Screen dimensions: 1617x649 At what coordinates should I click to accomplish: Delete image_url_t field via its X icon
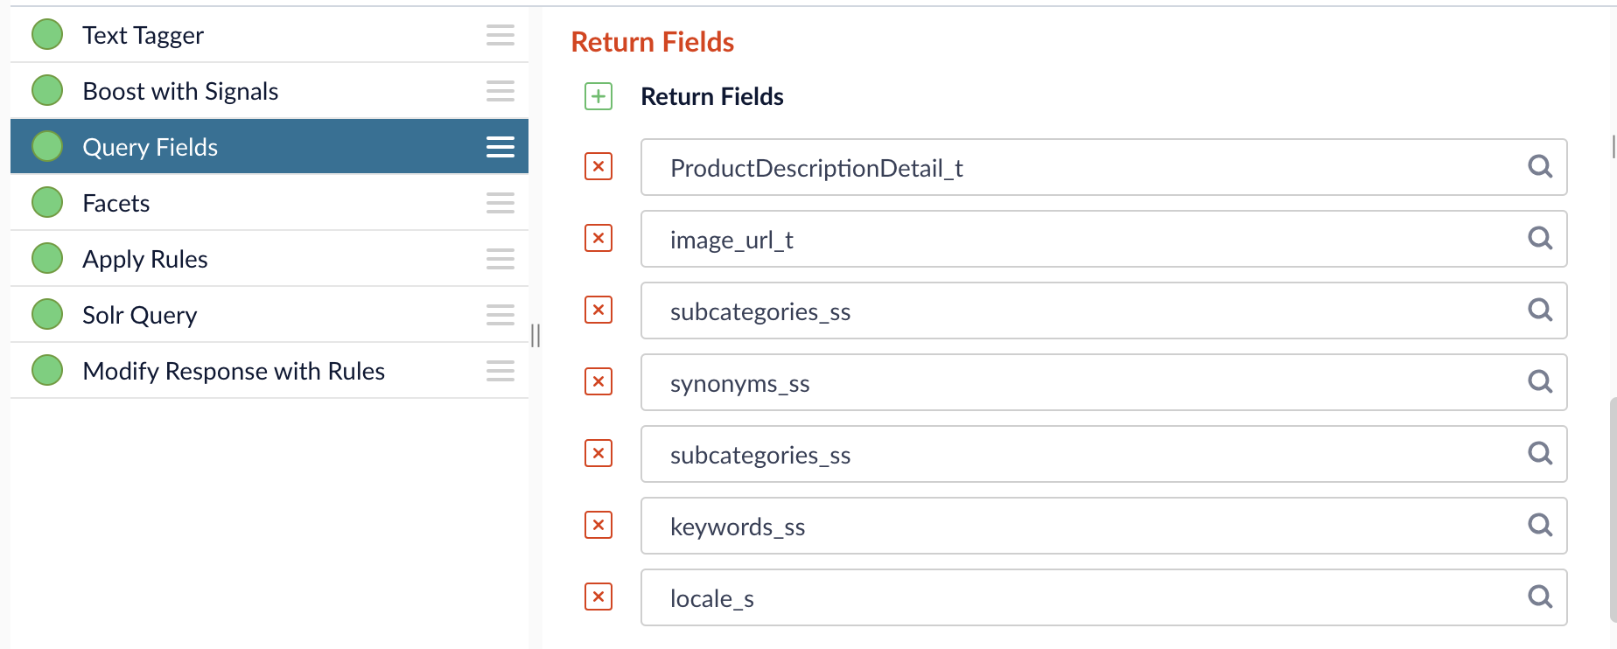pos(598,238)
